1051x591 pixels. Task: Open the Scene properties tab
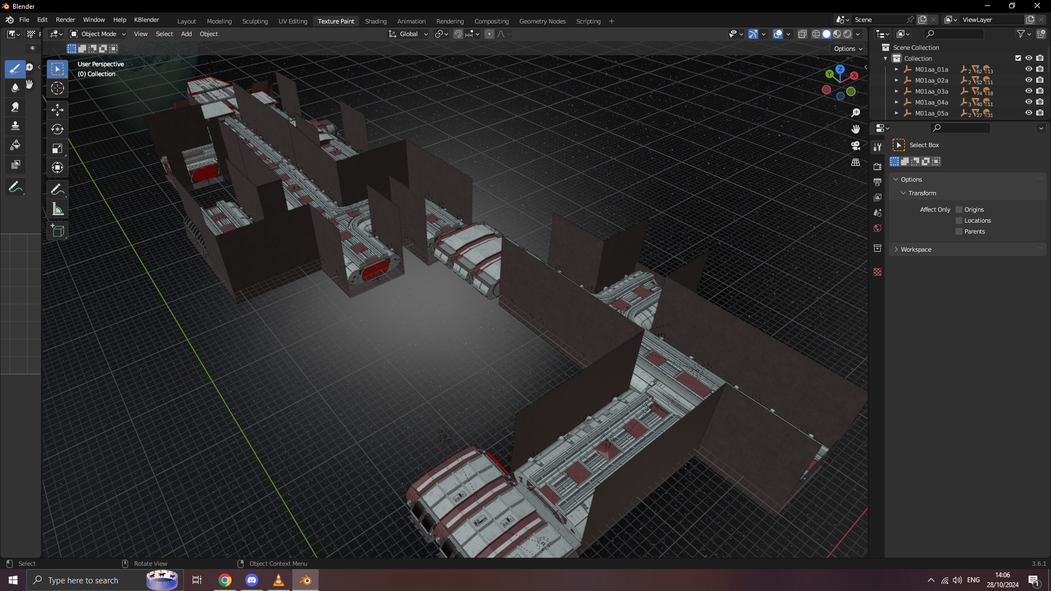877,212
